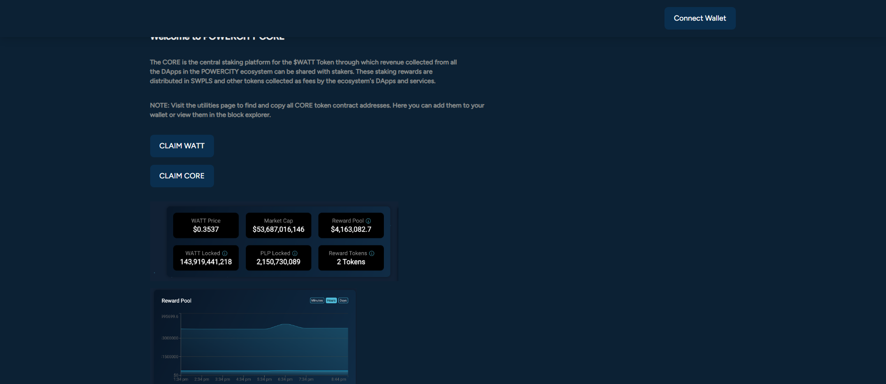This screenshot has height=384, width=886.
Task: Set the chart range to Days
Action: 343,300
